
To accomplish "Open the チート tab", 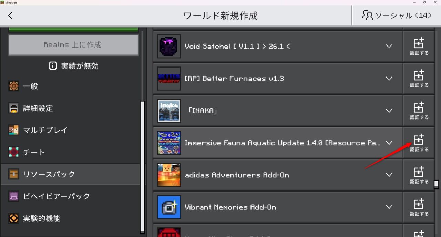I will click(x=71, y=152).
